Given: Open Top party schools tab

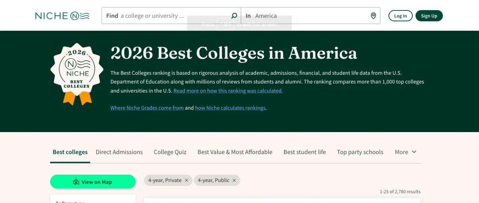Looking at the screenshot, I should 360,152.
